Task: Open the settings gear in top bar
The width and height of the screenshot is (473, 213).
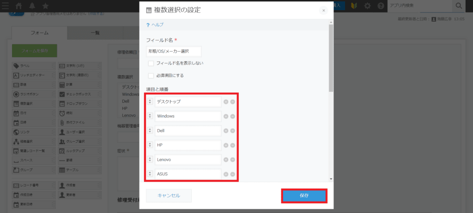Action: point(368,6)
